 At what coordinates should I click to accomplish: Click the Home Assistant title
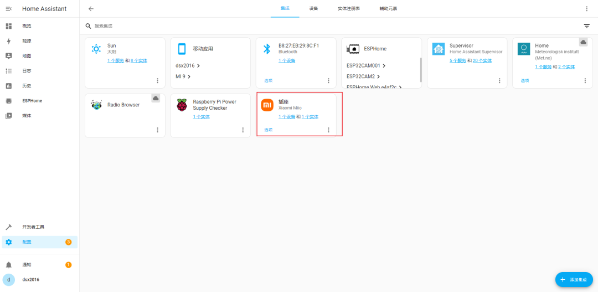[x=44, y=9]
